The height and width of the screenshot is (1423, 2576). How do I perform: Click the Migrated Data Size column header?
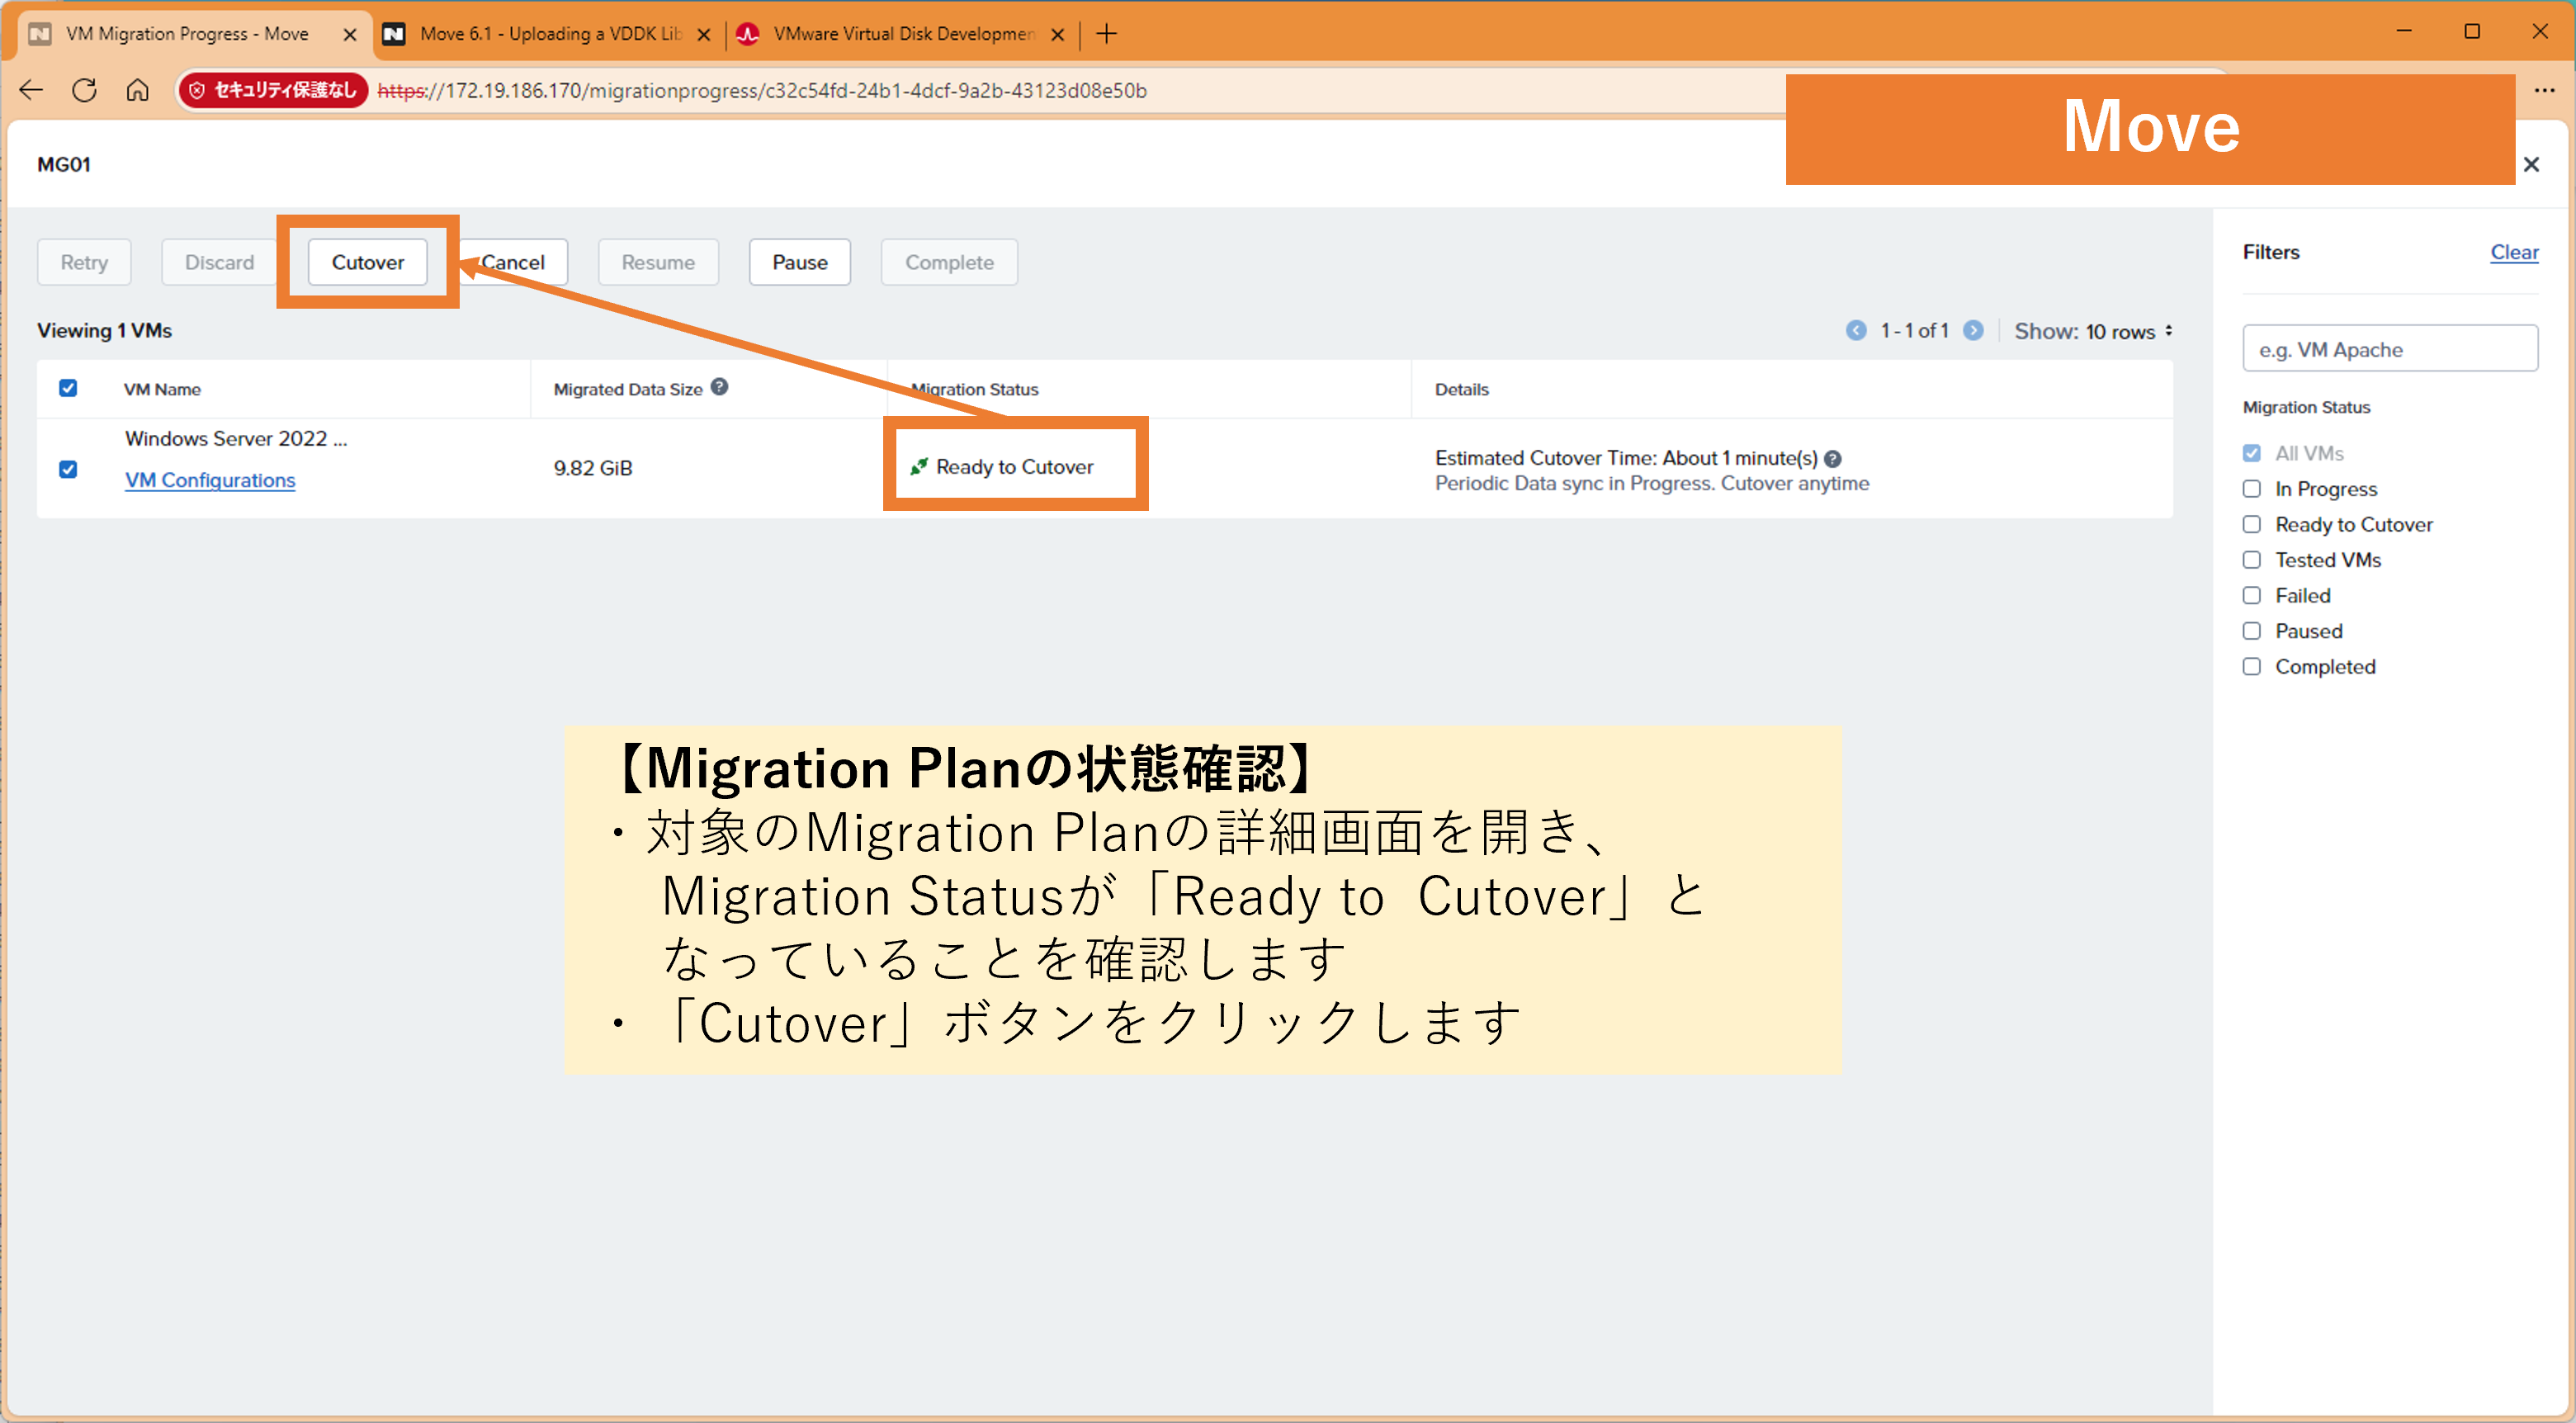point(628,389)
